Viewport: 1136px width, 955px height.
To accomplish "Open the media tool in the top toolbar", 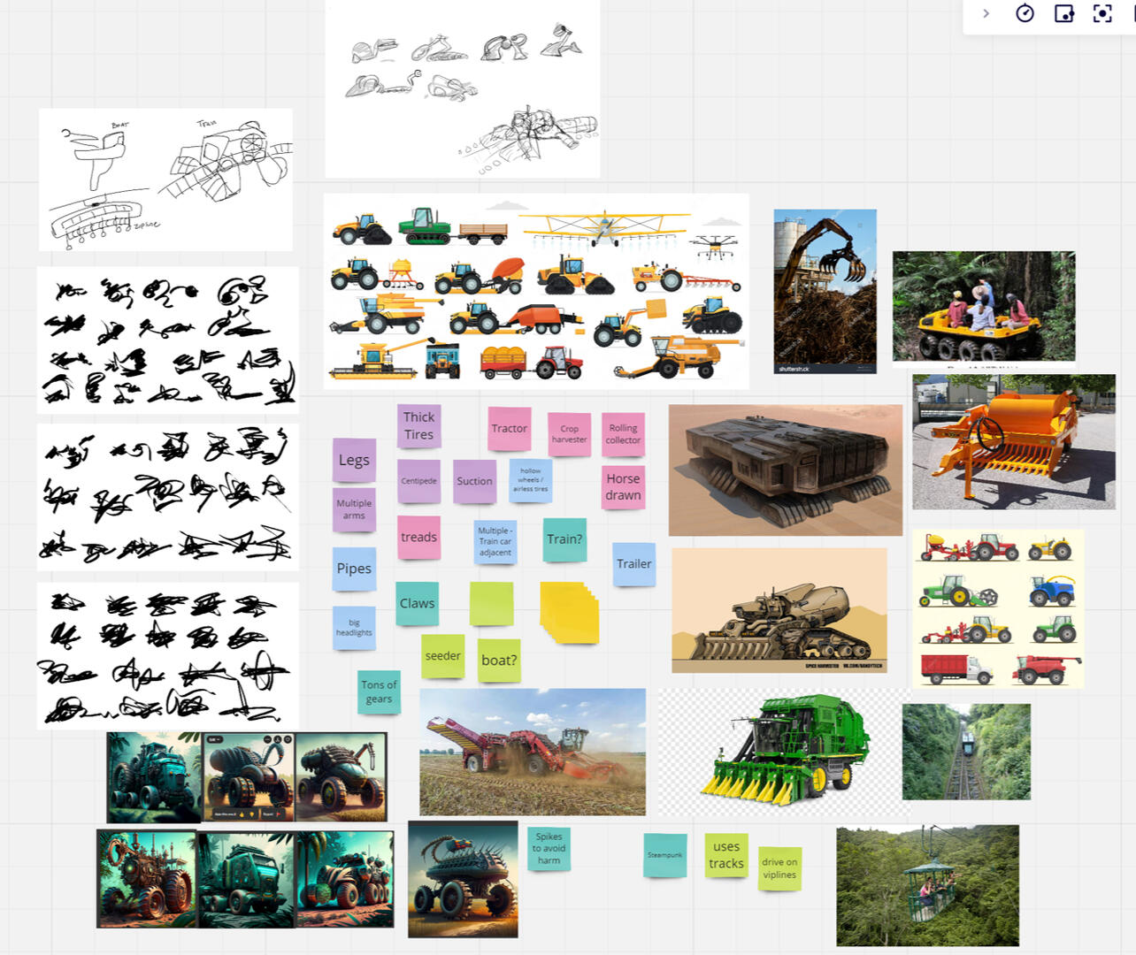I will pos(1065,14).
